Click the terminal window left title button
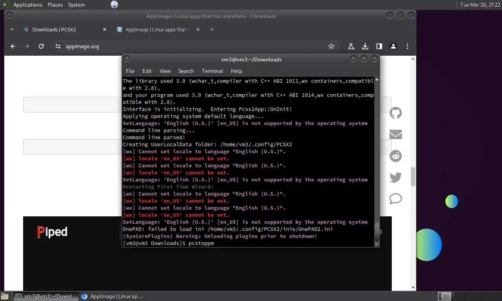502x301 pixels. 127,59
